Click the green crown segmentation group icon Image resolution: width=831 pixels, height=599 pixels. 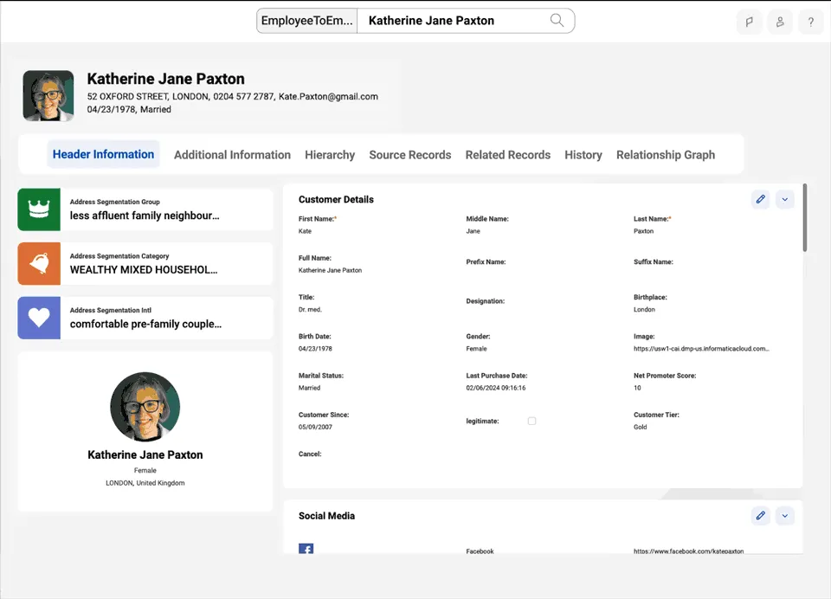(39, 209)
